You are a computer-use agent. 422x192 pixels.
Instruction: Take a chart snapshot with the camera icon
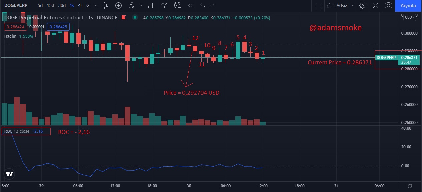[x=388, y=5]
